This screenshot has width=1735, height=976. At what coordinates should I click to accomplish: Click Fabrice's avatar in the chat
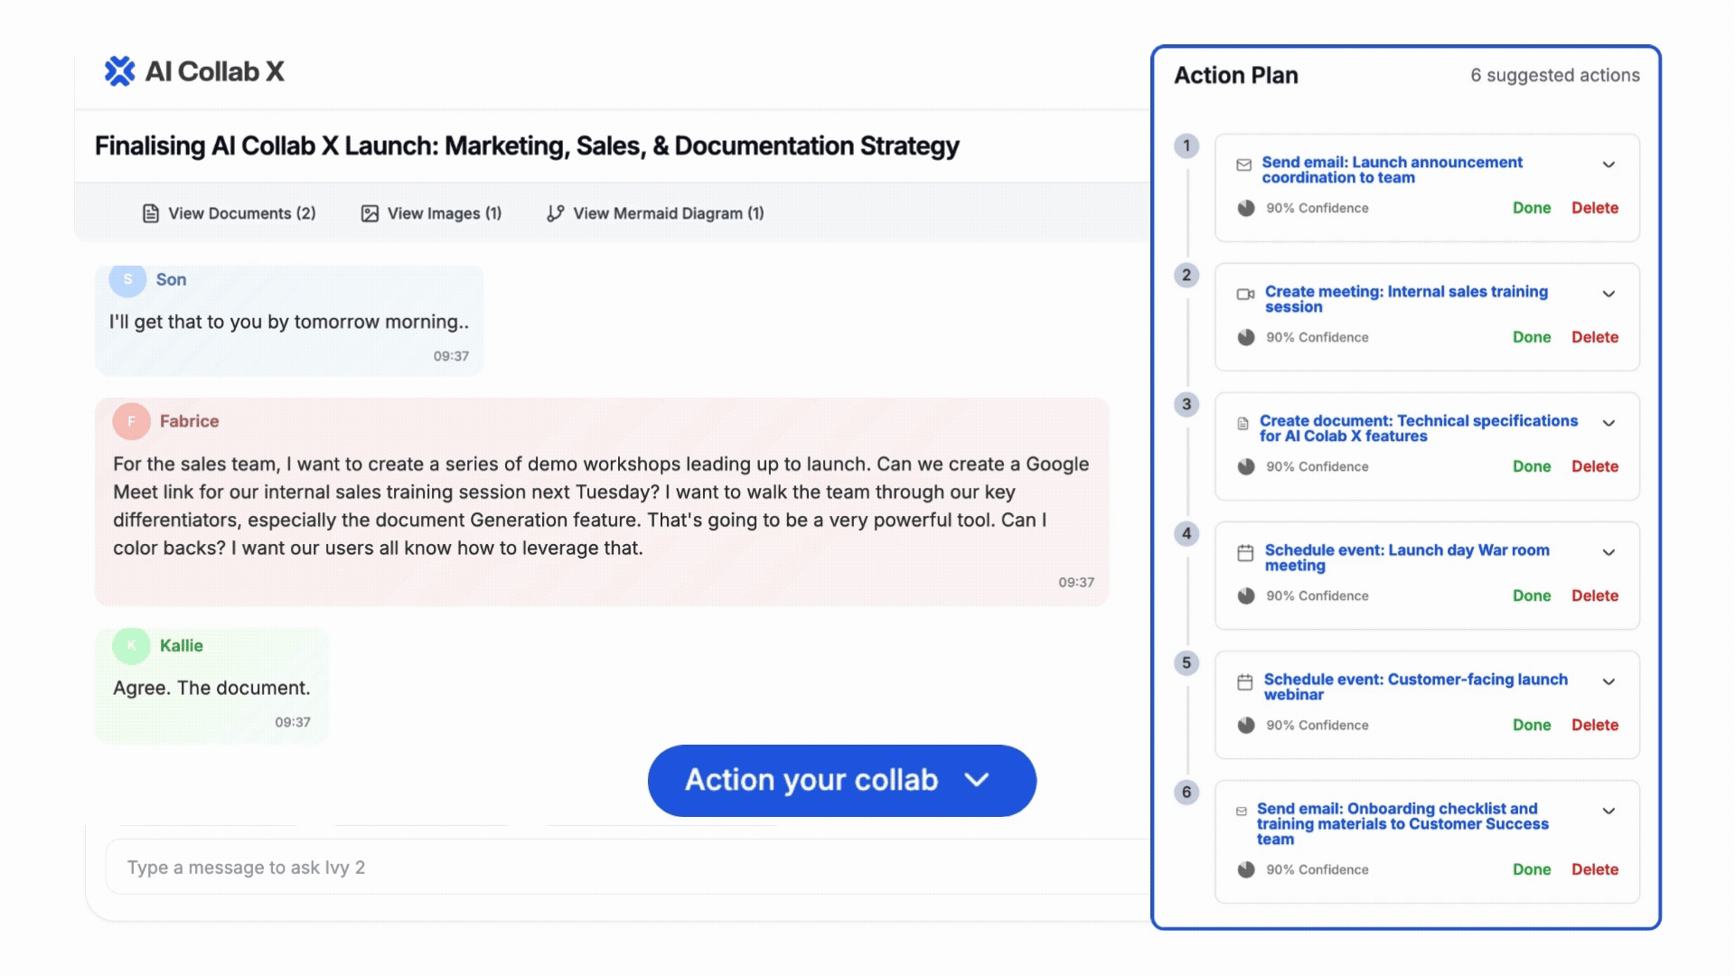(x=131, y=421)
